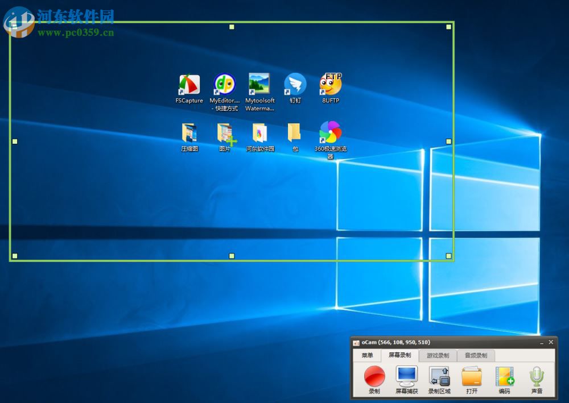Select the MyEditor 快捷方式 shortcut icon
This screenshot has height=403, width=569.
point(225,93)
